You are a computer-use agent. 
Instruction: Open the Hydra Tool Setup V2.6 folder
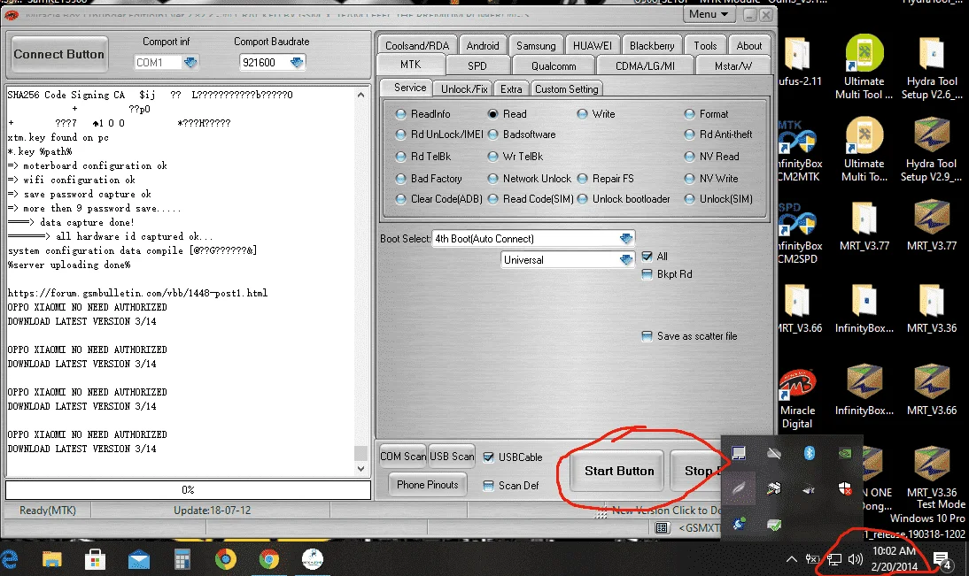[x=931, y=68]
